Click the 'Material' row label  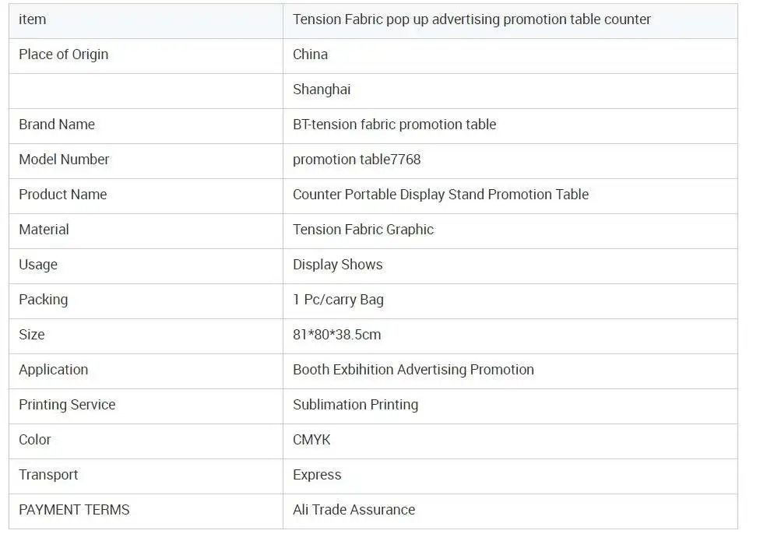44,230
